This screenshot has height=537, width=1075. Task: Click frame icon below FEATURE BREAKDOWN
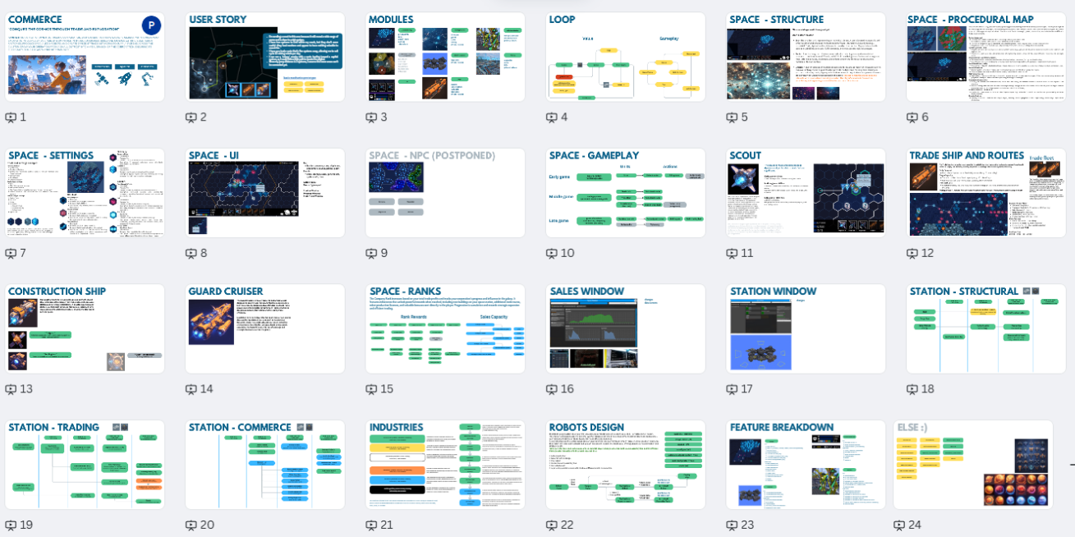pyautogui.click(x=732, y=526)
